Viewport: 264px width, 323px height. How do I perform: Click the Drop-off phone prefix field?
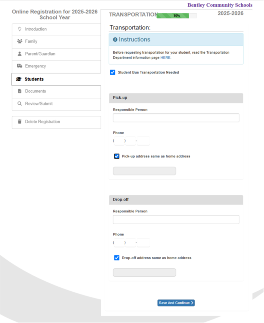click(131, 243)
